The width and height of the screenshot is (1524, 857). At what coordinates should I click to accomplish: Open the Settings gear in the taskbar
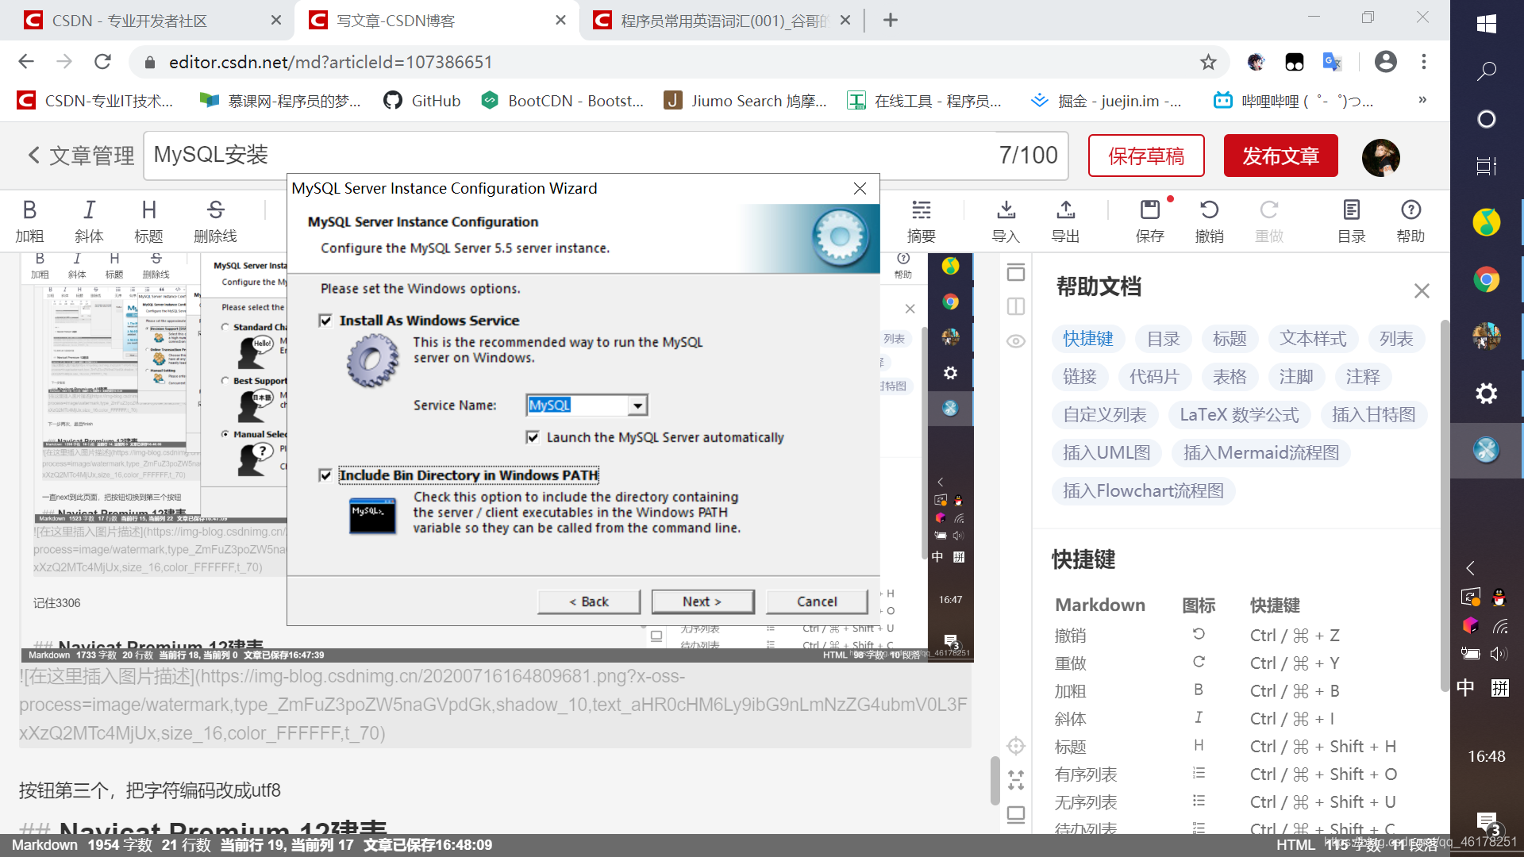click(x=1487, y=394)
